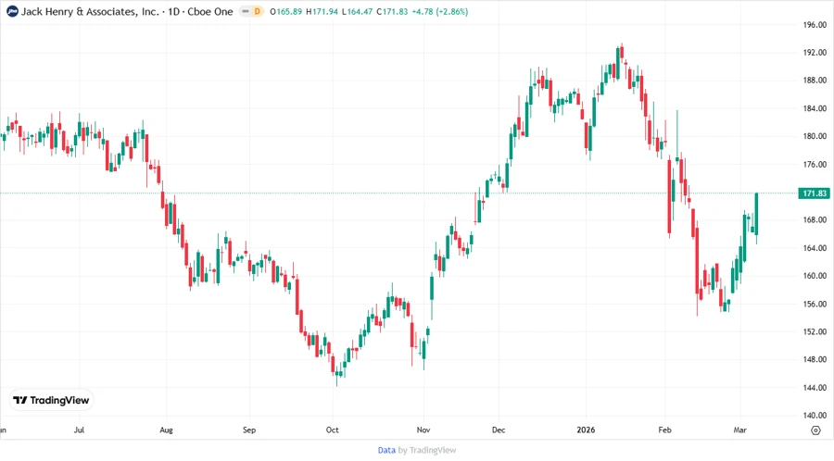Click the Feb label on time axis
Screen dimensions: 834x461
point(664,430)
